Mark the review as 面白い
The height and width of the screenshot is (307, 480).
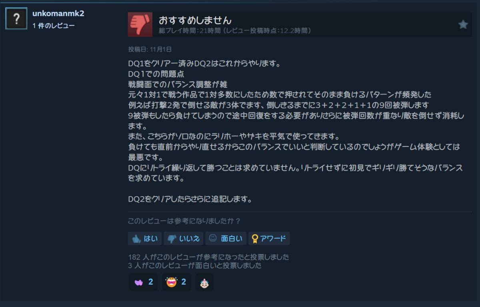(226, 239)
